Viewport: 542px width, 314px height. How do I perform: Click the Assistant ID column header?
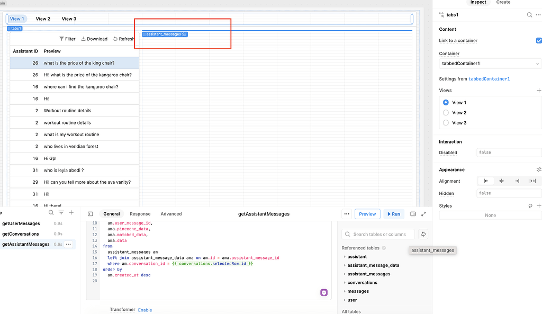coord(25,51)
